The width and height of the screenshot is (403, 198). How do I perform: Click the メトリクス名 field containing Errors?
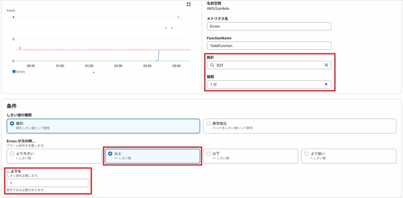point(269,26)
